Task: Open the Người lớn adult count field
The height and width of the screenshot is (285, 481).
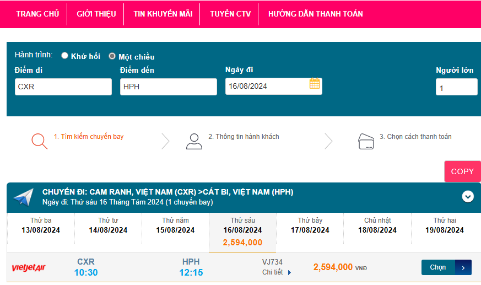Action: click(456, 87)
